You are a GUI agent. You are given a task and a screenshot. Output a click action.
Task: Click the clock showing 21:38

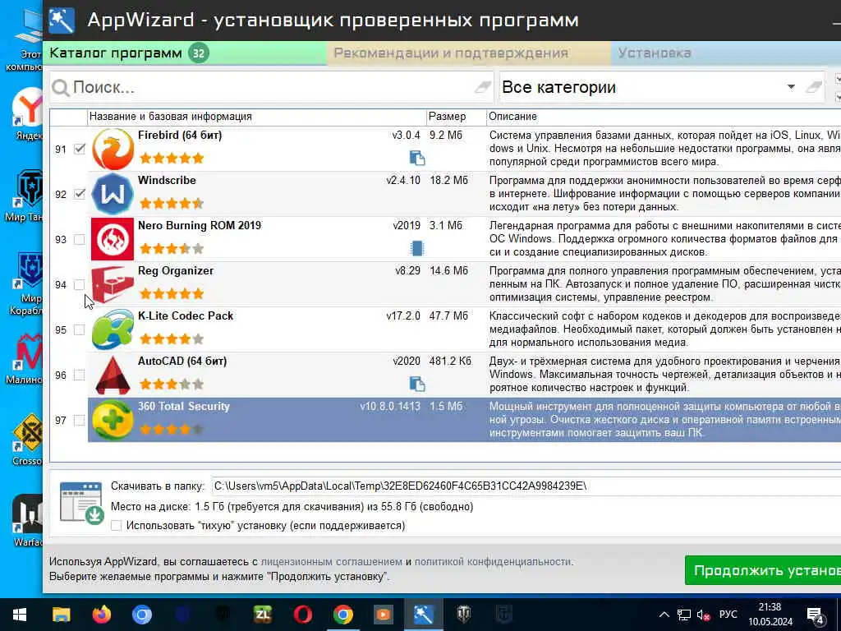pos(770,607)
